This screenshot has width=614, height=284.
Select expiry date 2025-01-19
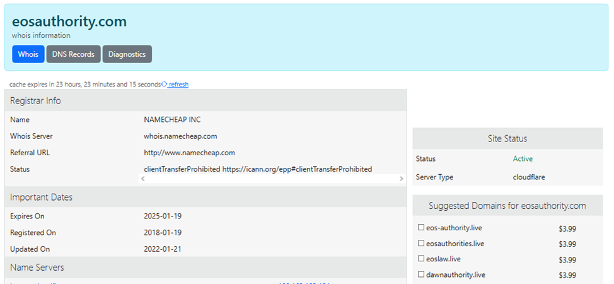(163, 216)
